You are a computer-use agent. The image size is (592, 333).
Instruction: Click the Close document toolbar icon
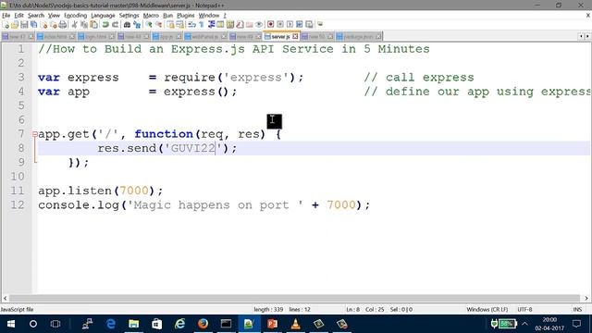coord(43,25)
